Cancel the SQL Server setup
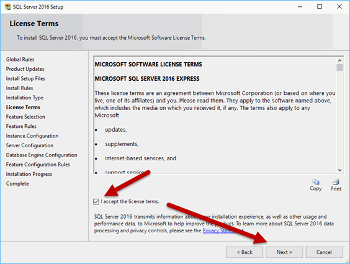 point(324,252)
